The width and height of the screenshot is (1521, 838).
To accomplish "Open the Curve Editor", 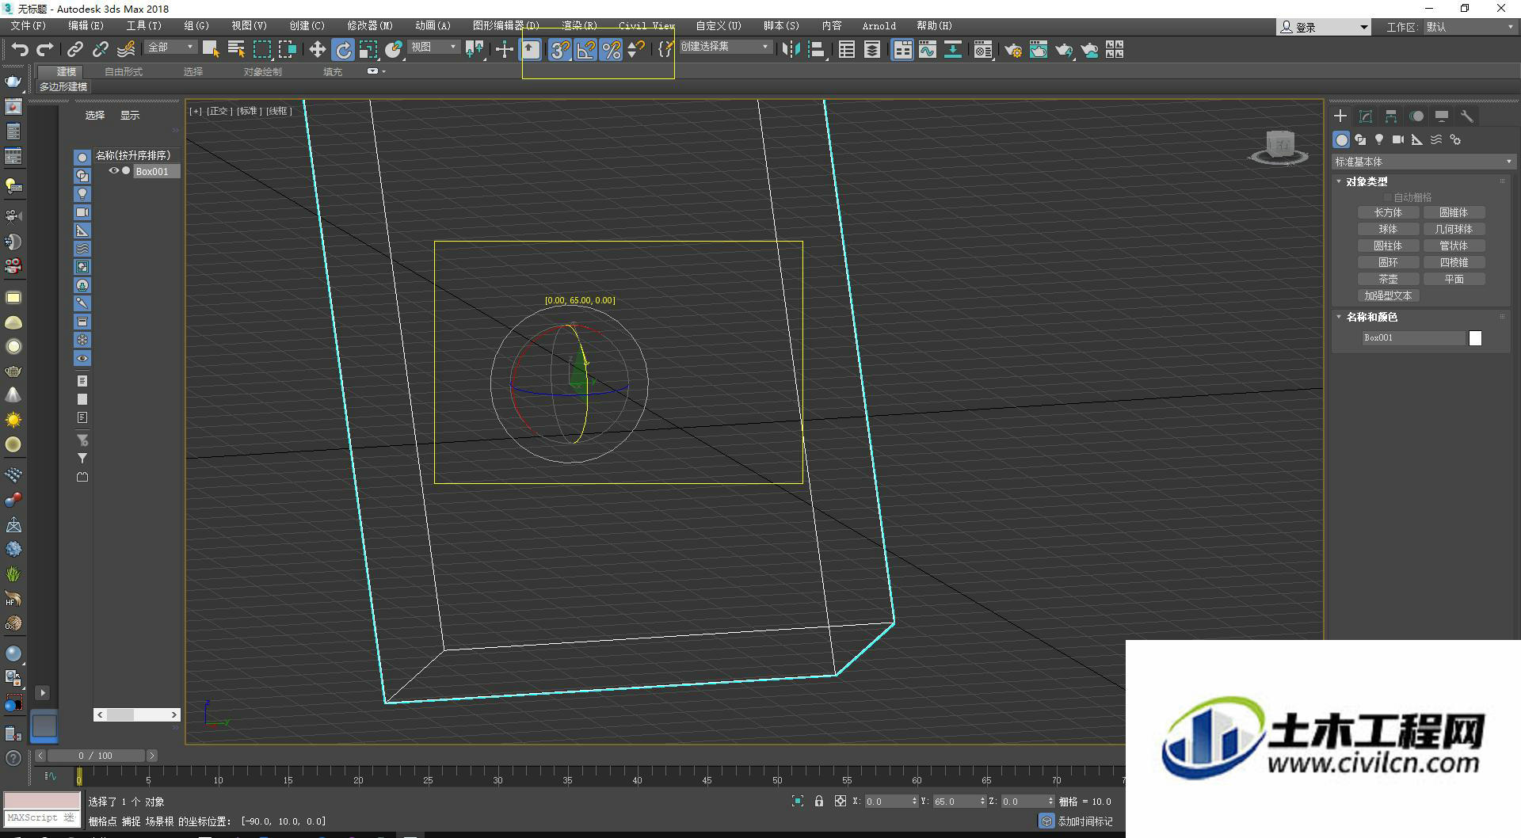I will 928,50.
